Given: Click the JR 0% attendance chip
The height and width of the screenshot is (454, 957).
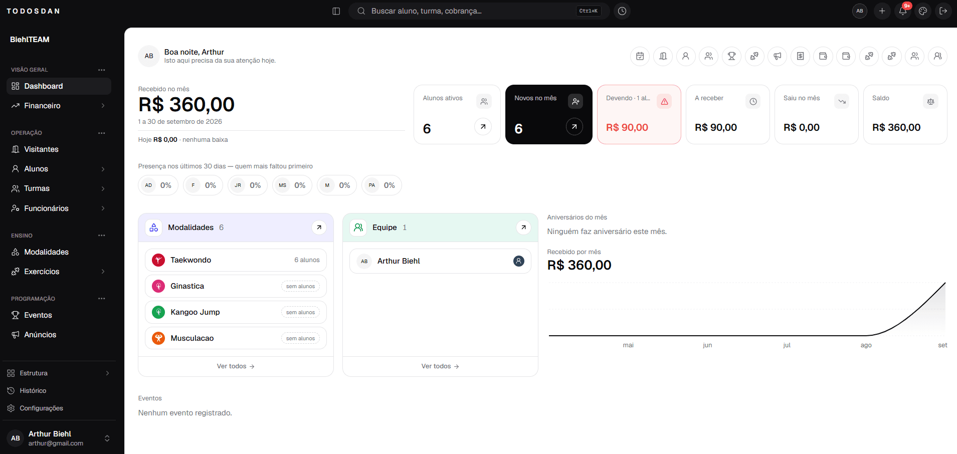Looking at the screenshot, I should coord(248,185).
